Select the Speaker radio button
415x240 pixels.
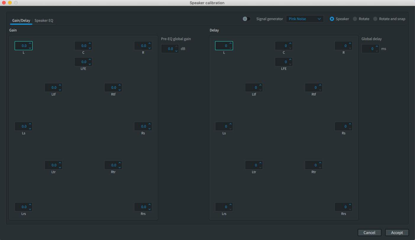pos(332,19)
